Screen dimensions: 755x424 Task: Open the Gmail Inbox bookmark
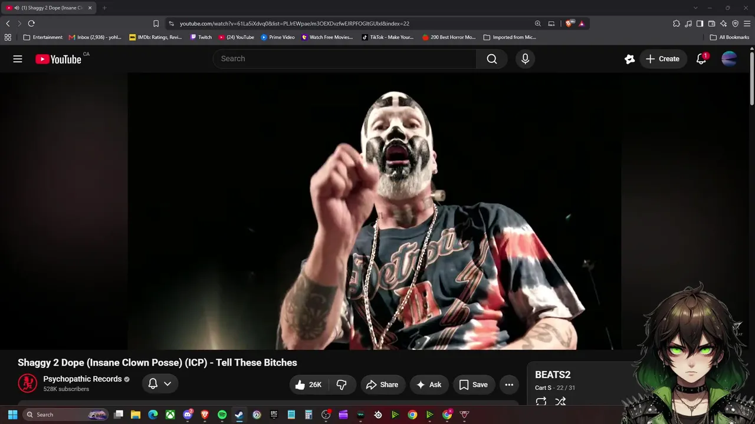coord(95,37)
